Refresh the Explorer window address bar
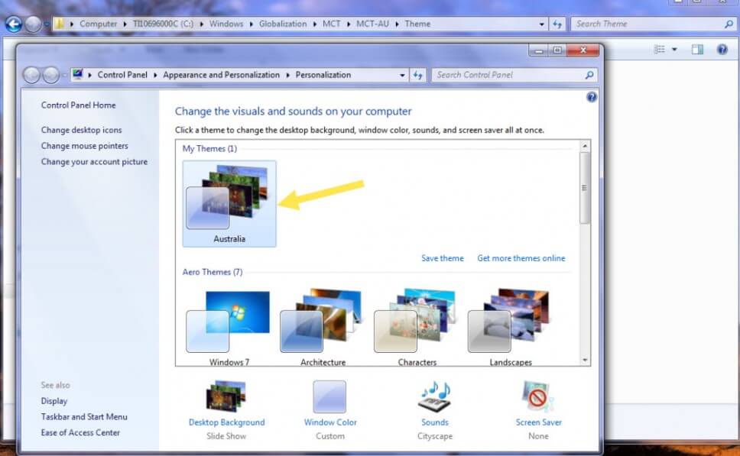This screenshot has width=740, height=456. tap(557, 24)
